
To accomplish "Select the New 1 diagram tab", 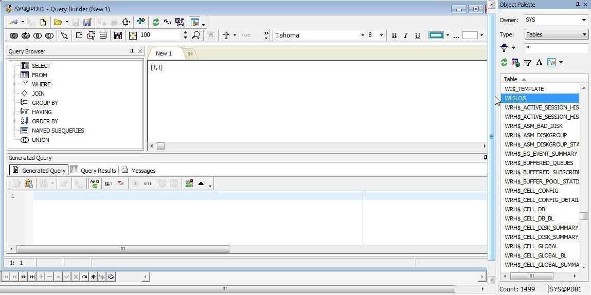I will [x=164, y=53].
